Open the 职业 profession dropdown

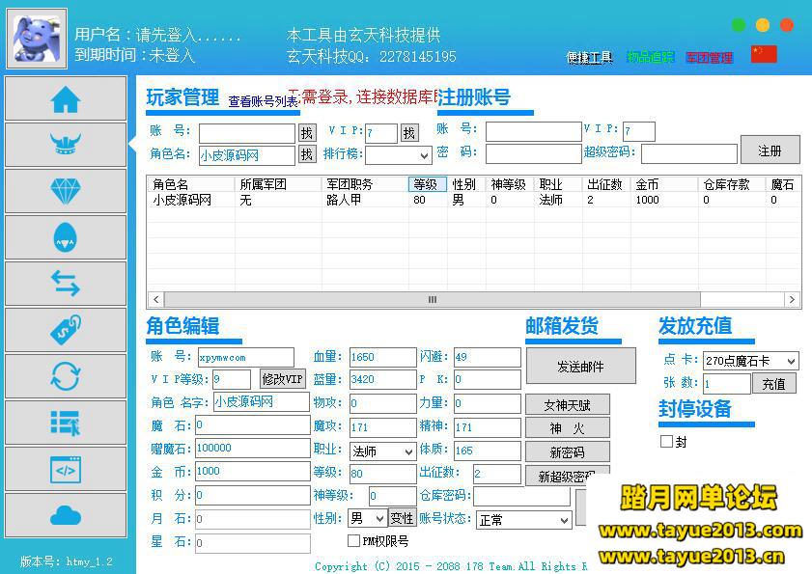point(382,451)
